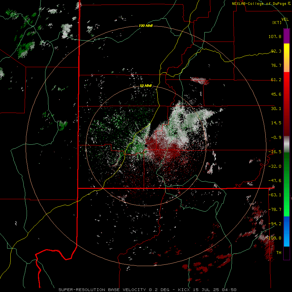Click the 30.1 velocity scale value
The width and height of the screenshot is (292, 292).
click(x=276, y=109)
